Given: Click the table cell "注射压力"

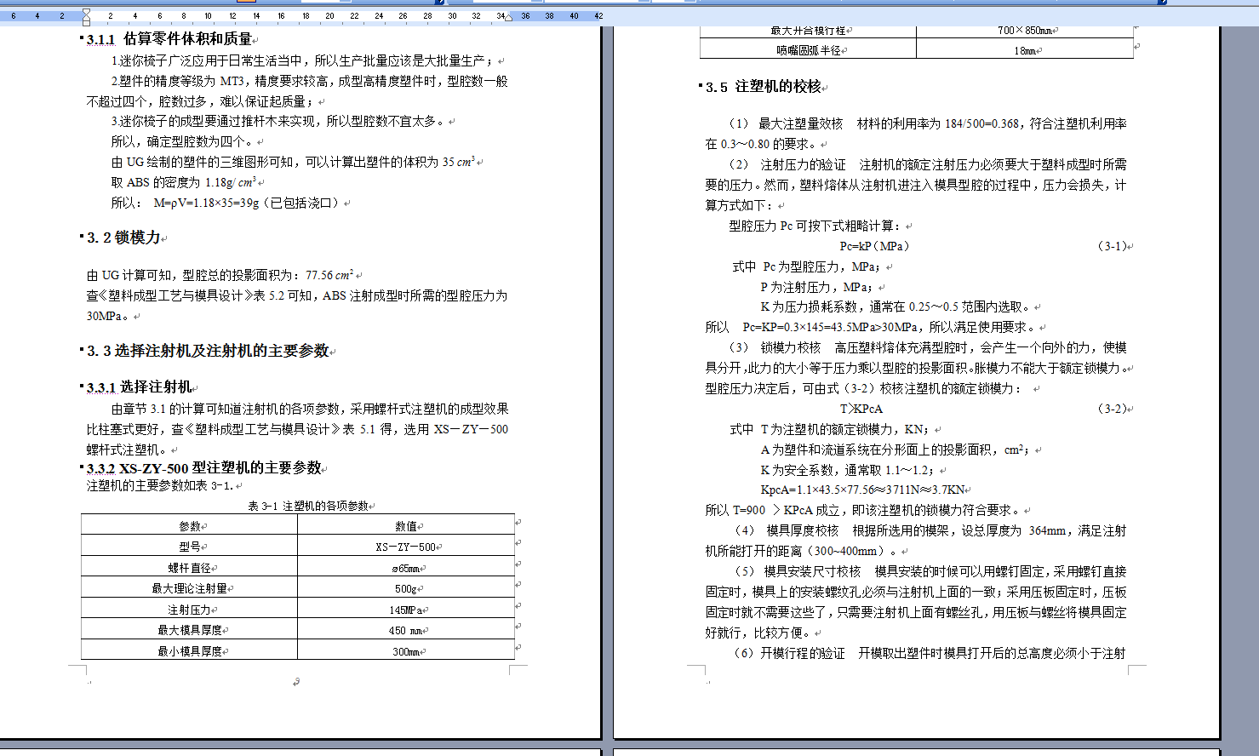Looking at the screenshot, I should 190,609.
